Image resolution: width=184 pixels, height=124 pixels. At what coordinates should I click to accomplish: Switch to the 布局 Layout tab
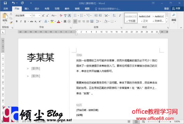pyautogui.click(x=47, y=9)
